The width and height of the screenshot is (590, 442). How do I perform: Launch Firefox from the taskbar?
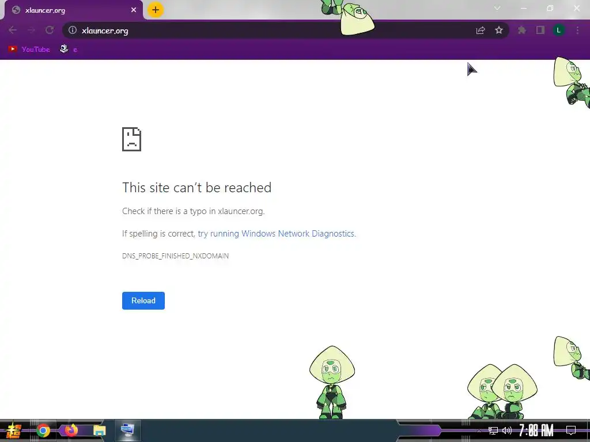point(71,430)
